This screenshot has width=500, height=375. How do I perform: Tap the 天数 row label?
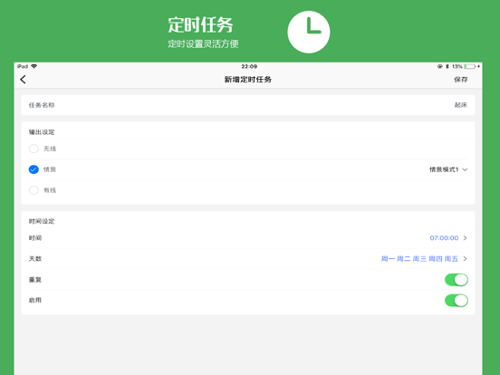tap(35, 259)
